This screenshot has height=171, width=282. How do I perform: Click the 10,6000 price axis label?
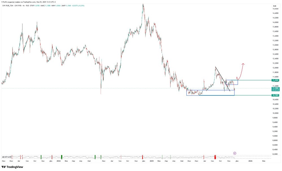click(276, 100)
